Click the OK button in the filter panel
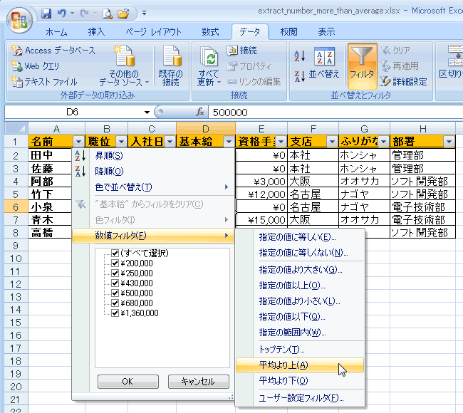The width and height of the screenshot is (463, 413). (128, 382)
